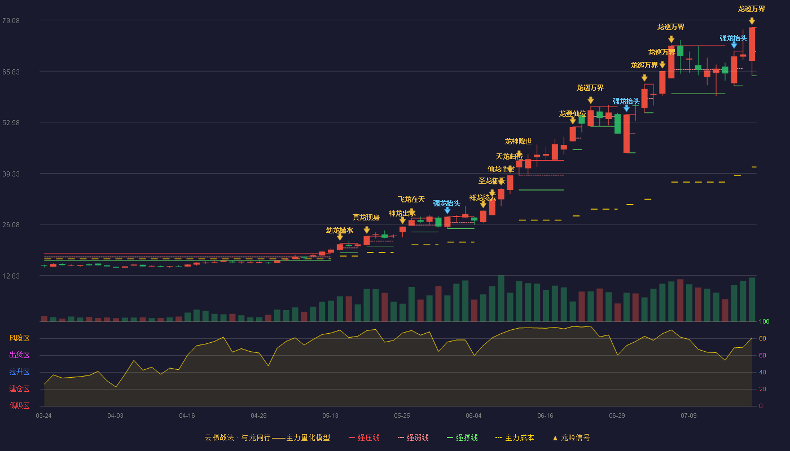Click the topmost 龙巡万界 arrow at the right edge
The width and height of the screenshot is (790, 451).
coord(752,21)
